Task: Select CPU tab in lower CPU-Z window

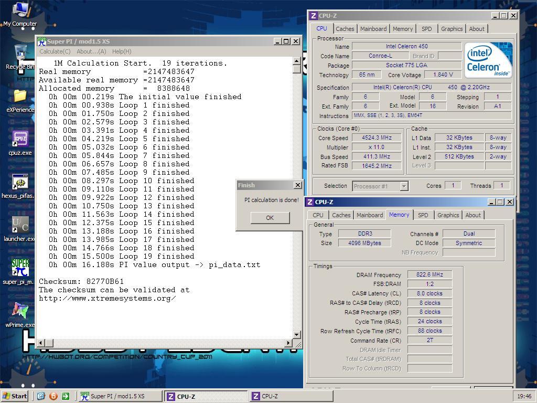Action: [318, 215]
